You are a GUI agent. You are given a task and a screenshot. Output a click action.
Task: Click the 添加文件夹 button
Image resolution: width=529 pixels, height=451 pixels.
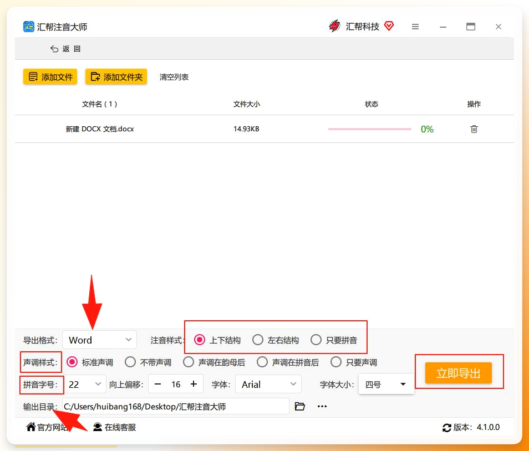pos(116,77)
